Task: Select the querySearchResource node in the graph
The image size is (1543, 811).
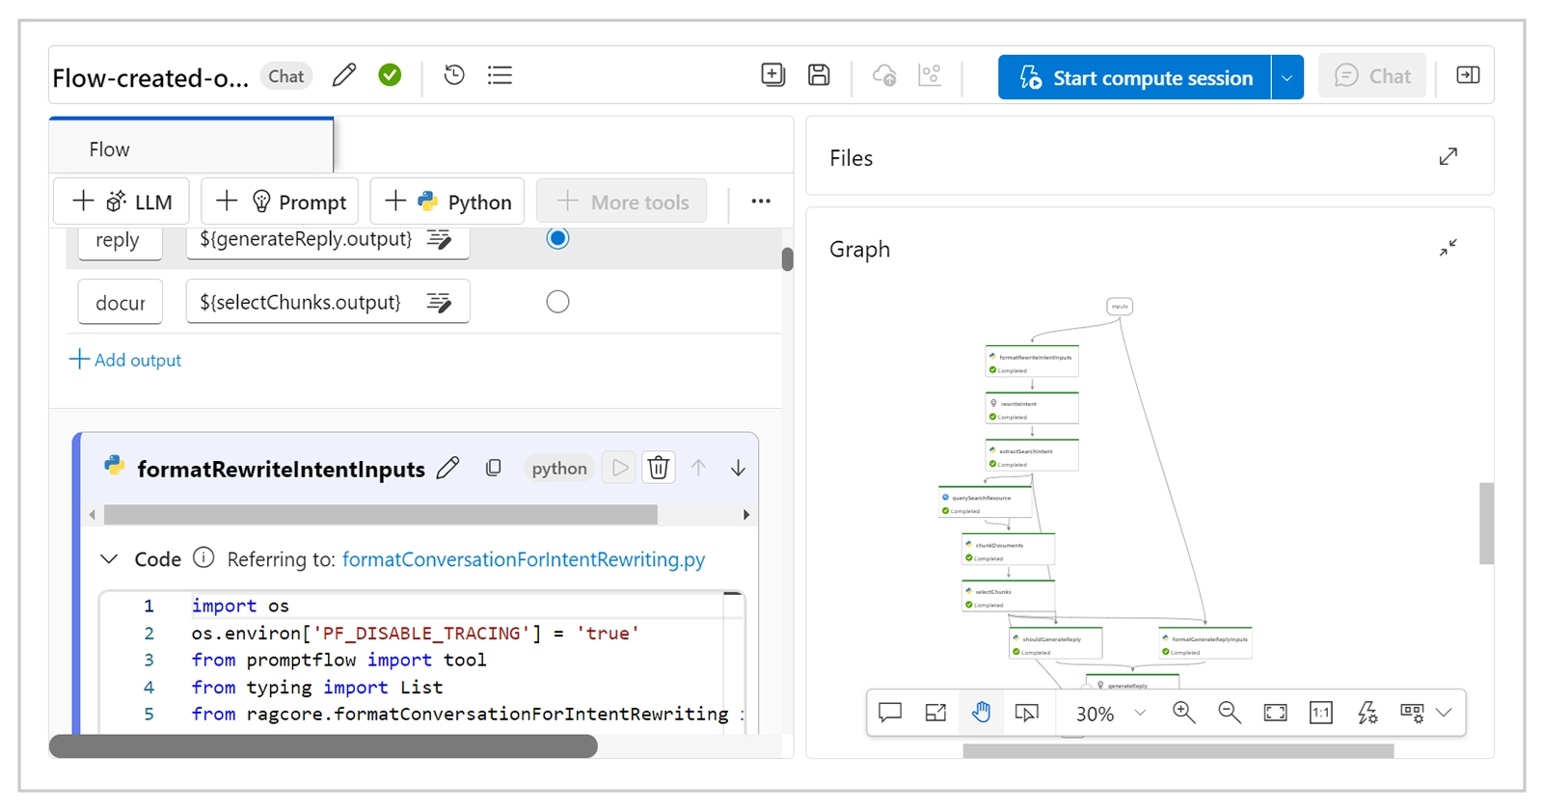Action: pos(985,502)
